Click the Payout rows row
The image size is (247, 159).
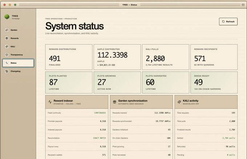tap(77, 147)
